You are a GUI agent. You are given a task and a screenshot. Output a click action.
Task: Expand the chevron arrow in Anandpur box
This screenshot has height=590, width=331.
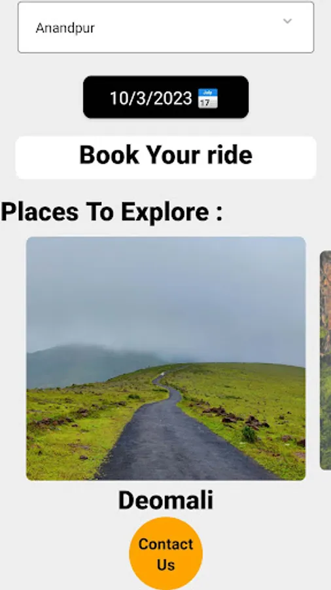tap(287, 21)
